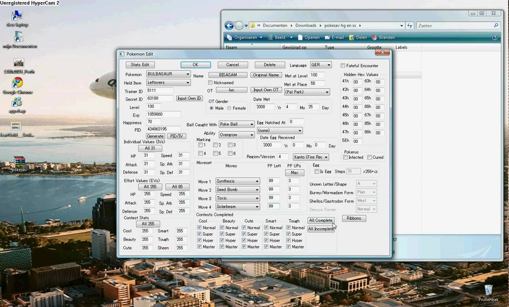Image resolution: width=509 pixels, height=307 pixels.
Task: Open the Kanto region version dropdown
Action: (311, 157)
